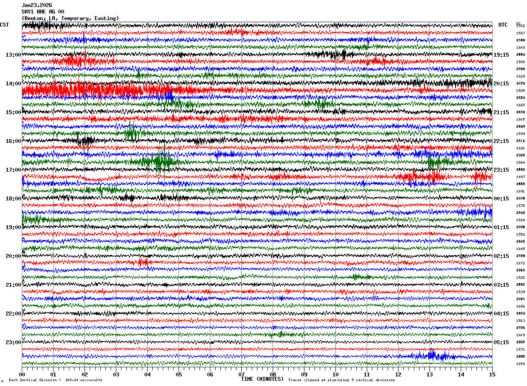Click the DC offset value 1645
This screenshot has width=527, height=386.
[x=520, y=249]
